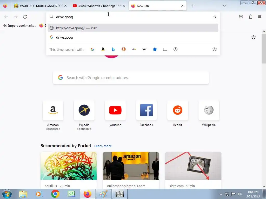The width and height of the screenshot is (266, 199).
Task: Search this time with eBay icon
Action: point(134,49)
